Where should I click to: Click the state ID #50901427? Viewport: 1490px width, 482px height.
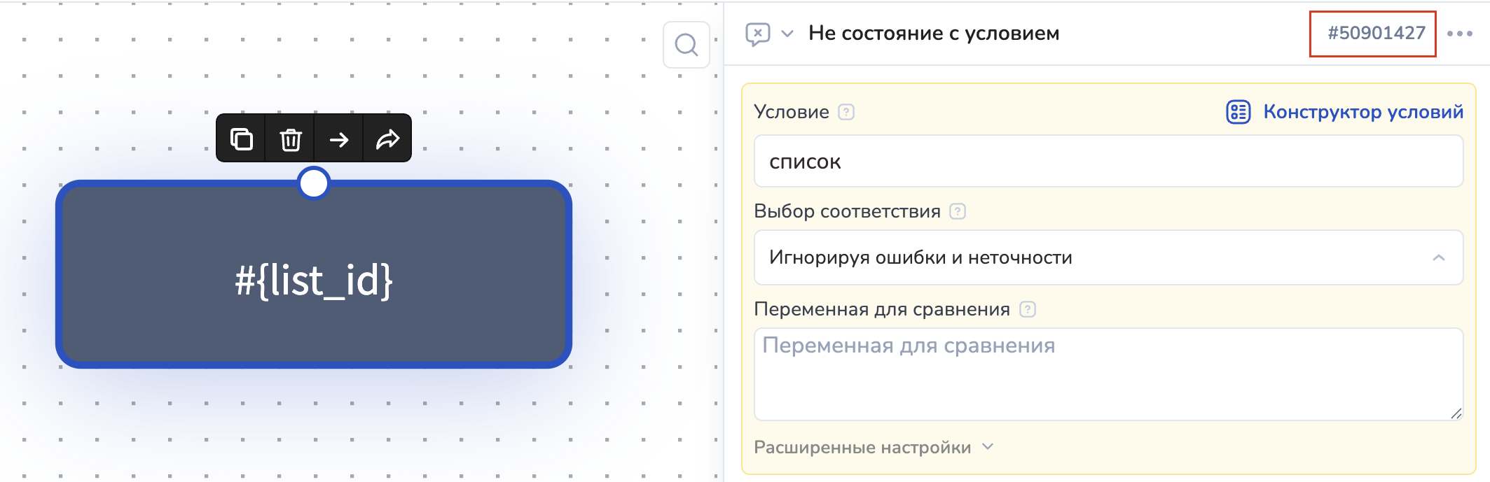click(1375, 33)
